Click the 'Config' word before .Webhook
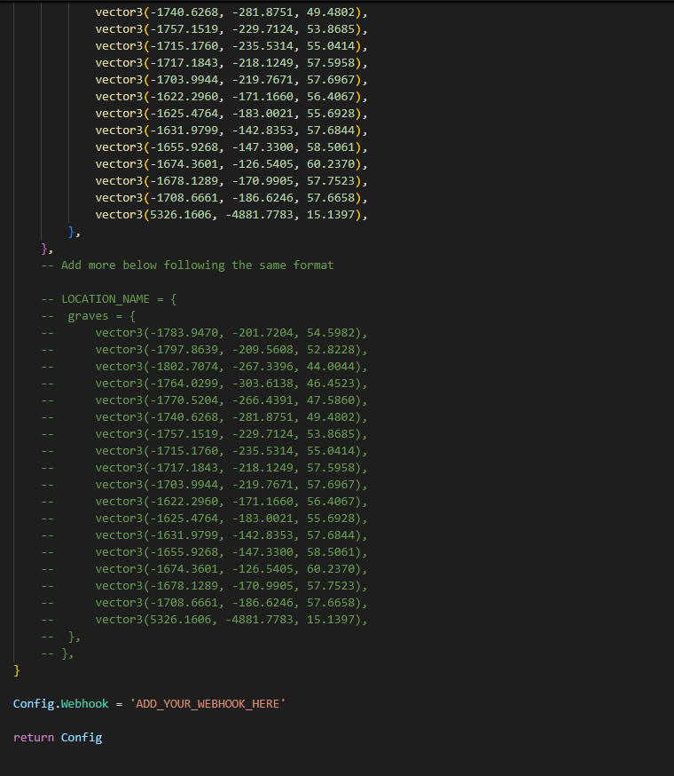This screenshot has height=776, width=674. tap(34, 704)
